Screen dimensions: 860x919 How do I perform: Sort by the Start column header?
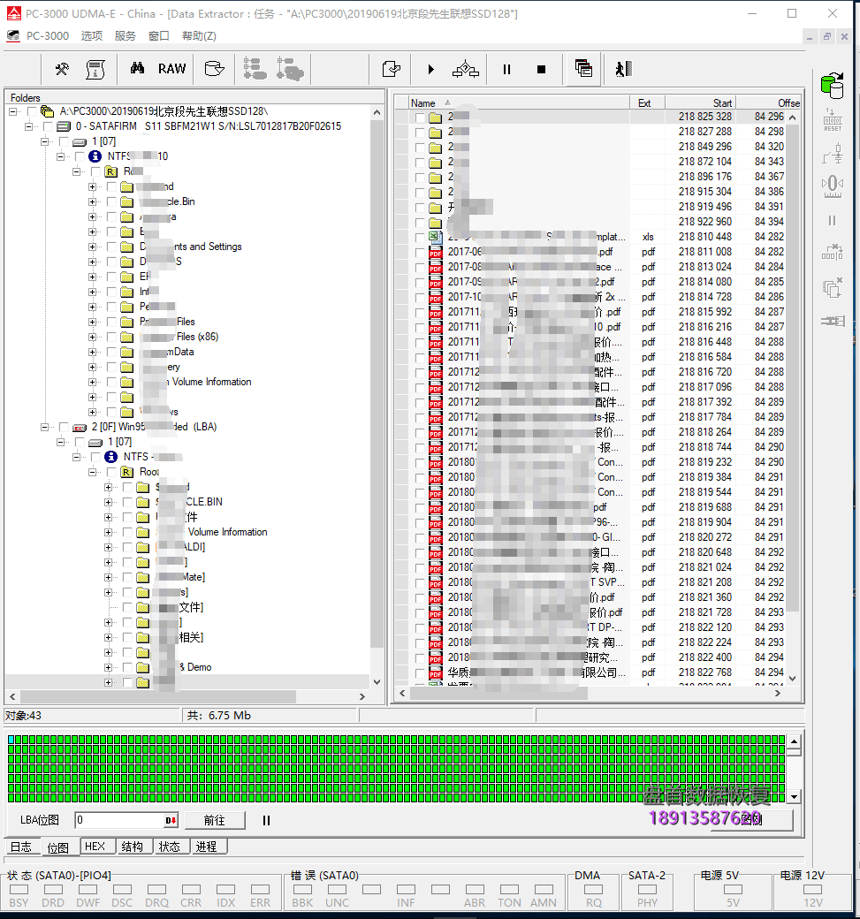pos(701,103)
